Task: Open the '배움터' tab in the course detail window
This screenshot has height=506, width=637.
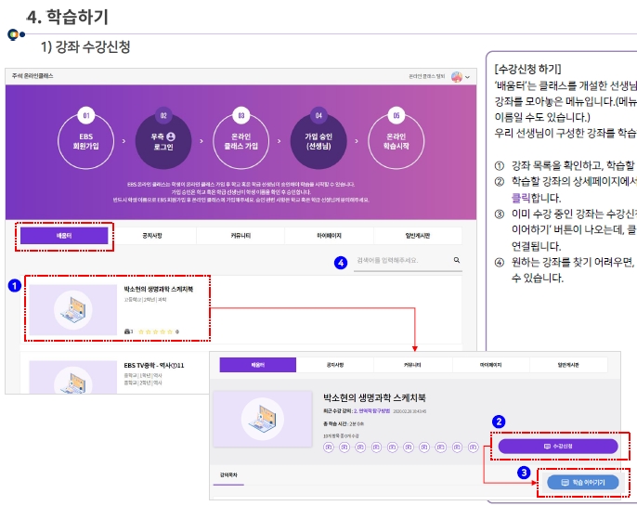Action: click(258, 365)
